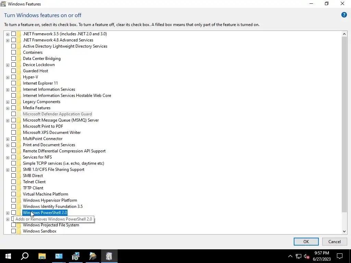Viewport: 351px width, 263px height.
Task: Expand the Windows PowerShell 2.0 node
Action: (8, 213)
